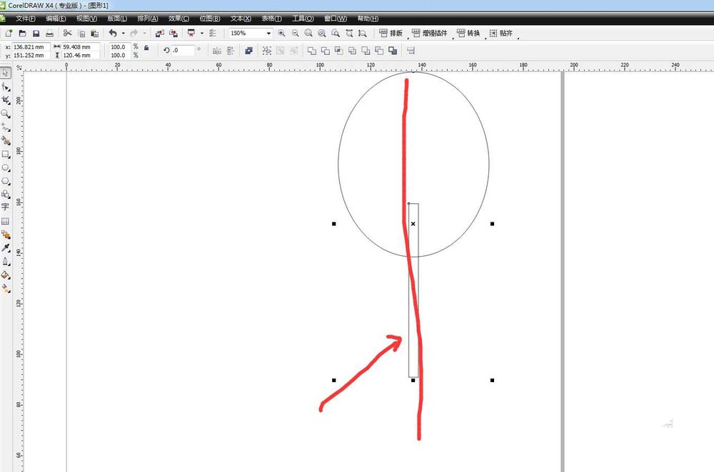Select the Interactive fill tool
This screenshot has width=714, height=472.
(x=6, y=288)
